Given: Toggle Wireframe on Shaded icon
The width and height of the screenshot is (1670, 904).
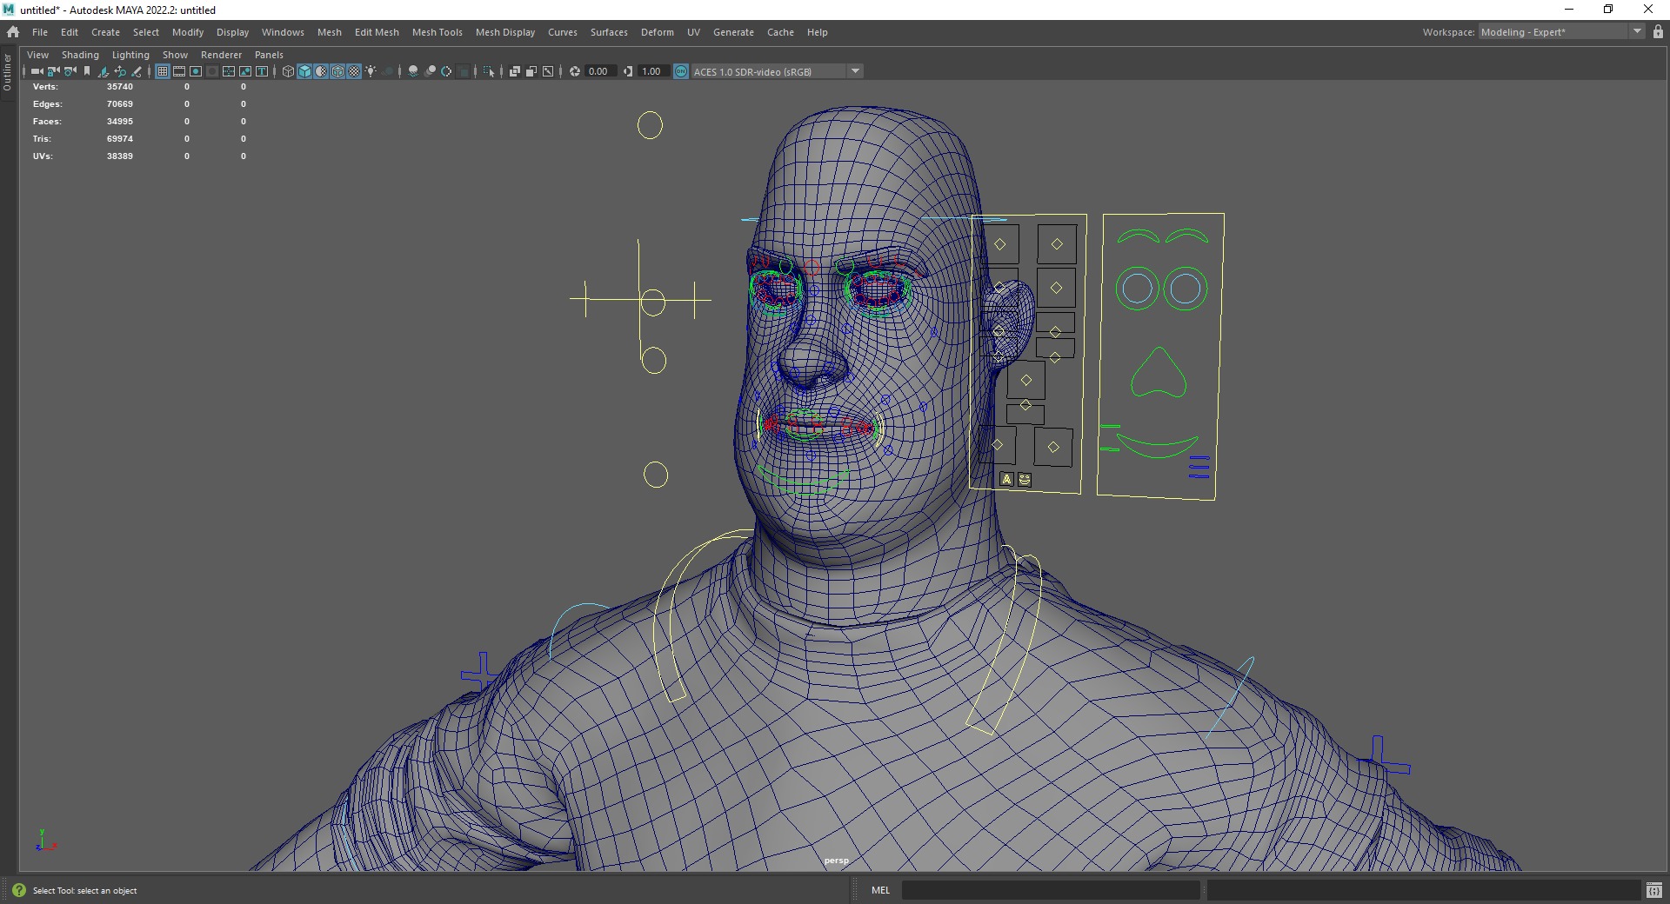Looking at the screenshot, I should [x=337, y=71].
